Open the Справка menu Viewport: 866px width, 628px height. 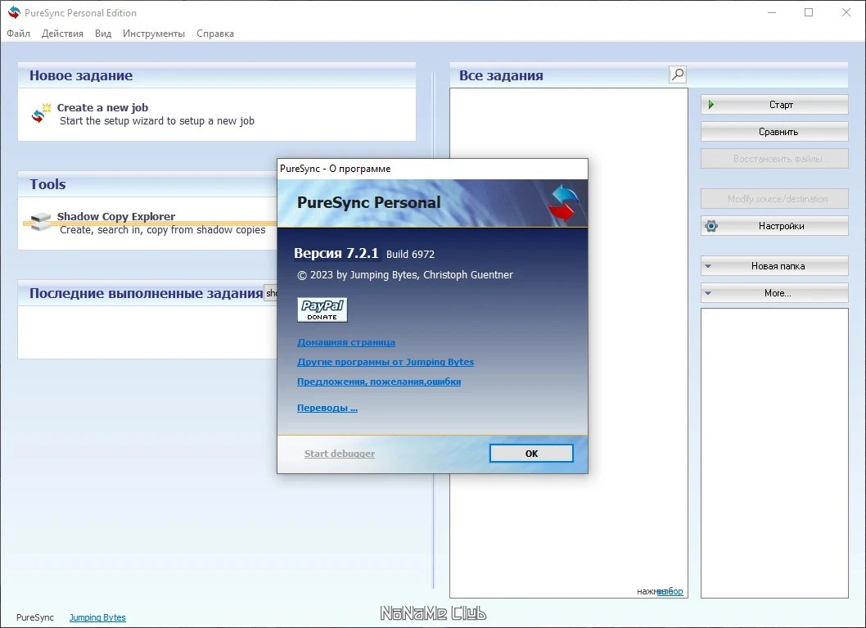point(214,33)
